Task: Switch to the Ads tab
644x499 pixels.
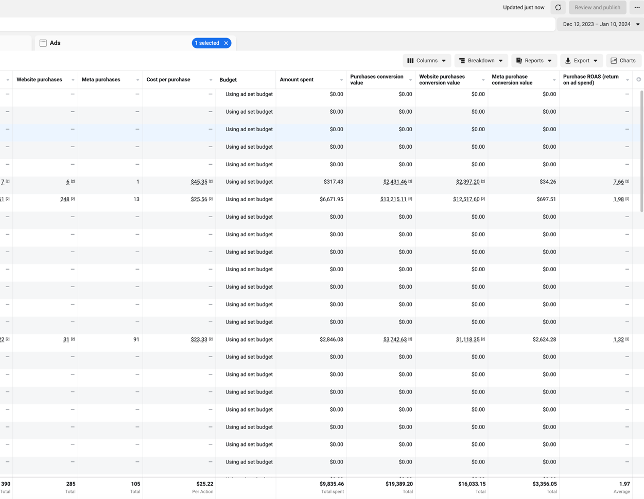Action: pos(55,43)
